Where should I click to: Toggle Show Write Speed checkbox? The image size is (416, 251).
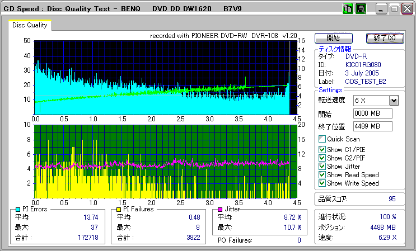(322, 183)
